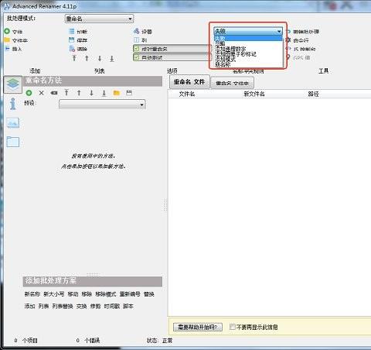Remove the method using the X icon
The width and height of the screenshot is (371, 350).
(42, 93)
